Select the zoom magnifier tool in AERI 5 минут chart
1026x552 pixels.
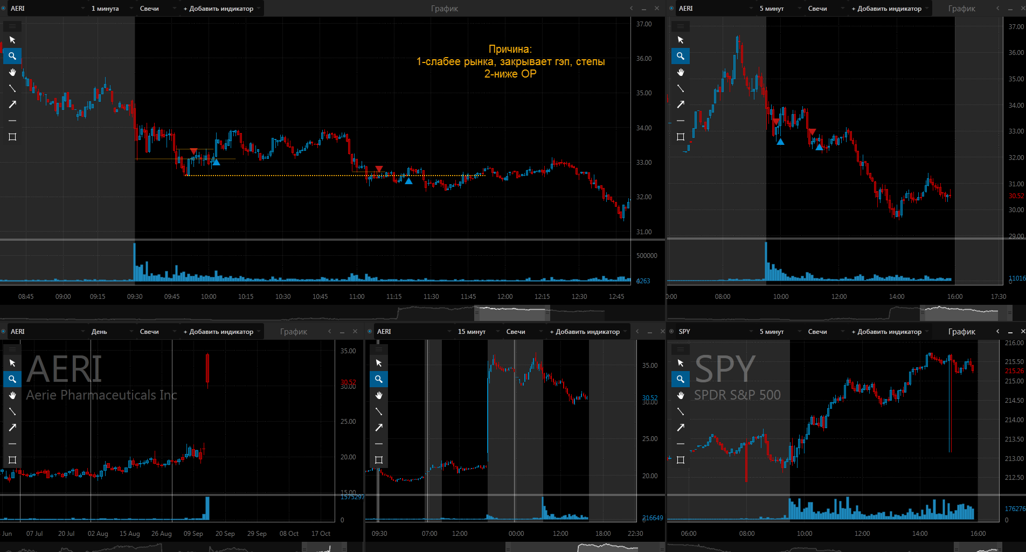(681, 56)
